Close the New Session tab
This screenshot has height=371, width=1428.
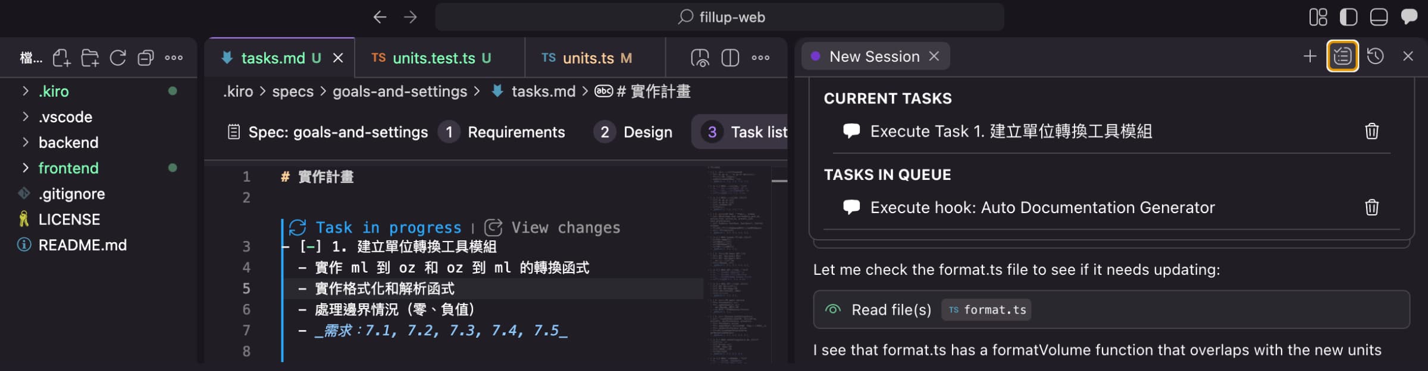click(934, 56)
